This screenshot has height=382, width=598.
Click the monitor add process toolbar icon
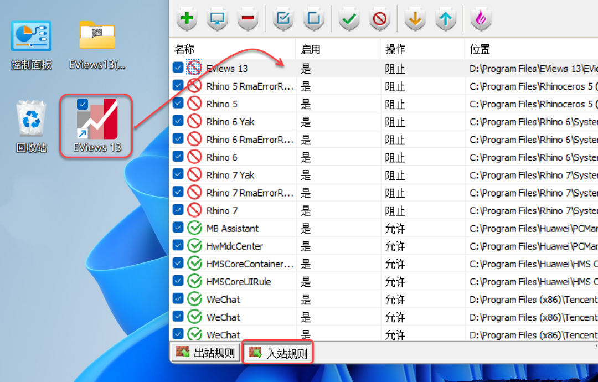(218, 19)
